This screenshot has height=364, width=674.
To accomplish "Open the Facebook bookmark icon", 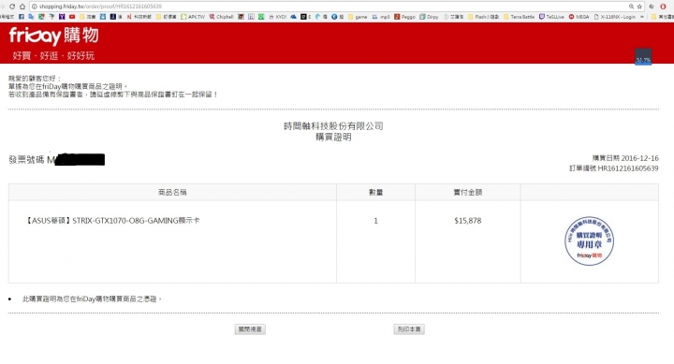I will pyautogui.click(x=21, y=17).
